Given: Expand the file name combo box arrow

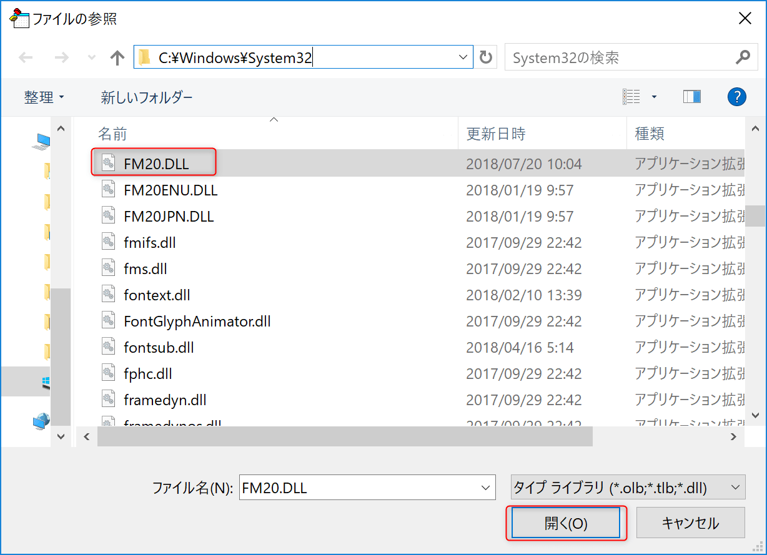Looking at the screenshot, I should [485, 488].
